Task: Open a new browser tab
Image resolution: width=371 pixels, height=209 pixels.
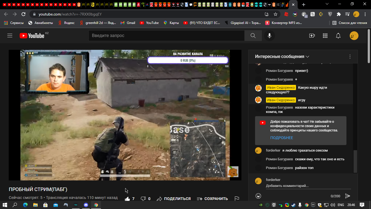Action: (304, 5)
